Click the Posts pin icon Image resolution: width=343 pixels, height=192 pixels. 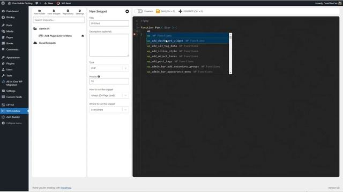pyautogui.click(x=3, y=25)
